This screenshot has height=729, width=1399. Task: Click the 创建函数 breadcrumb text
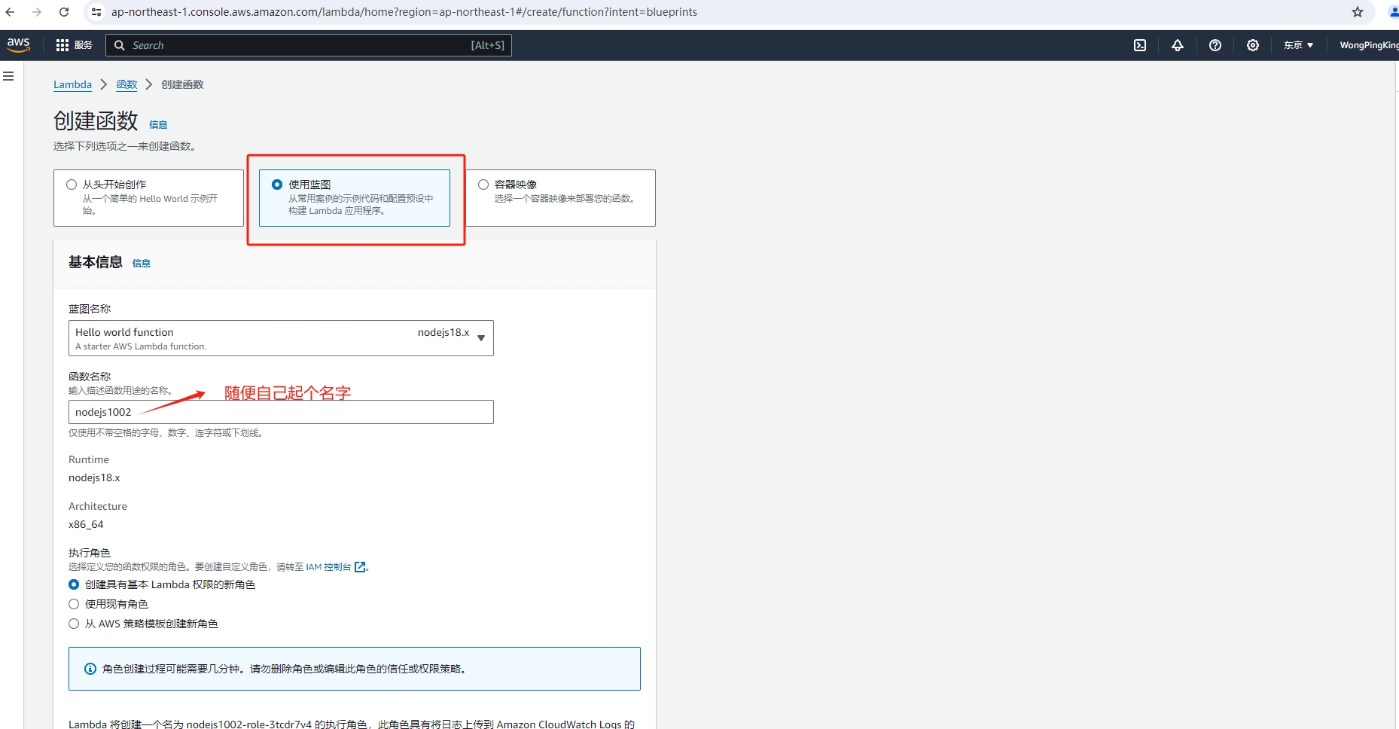(x=182, y=84)
